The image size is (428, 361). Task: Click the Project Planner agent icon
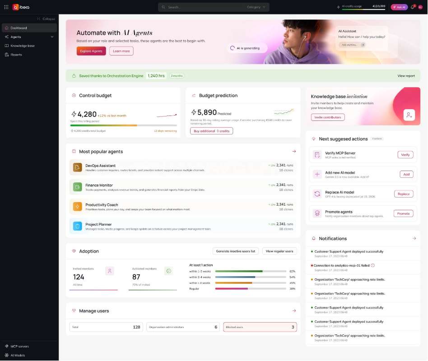[78, 226]
